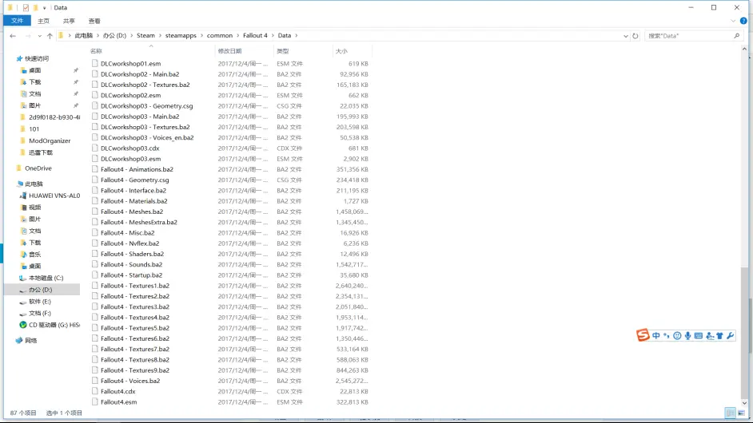The width and height of the screenshot is (753, 423).
Task: Select ModOrganizer in sidebar
Action: click(50, 140)
